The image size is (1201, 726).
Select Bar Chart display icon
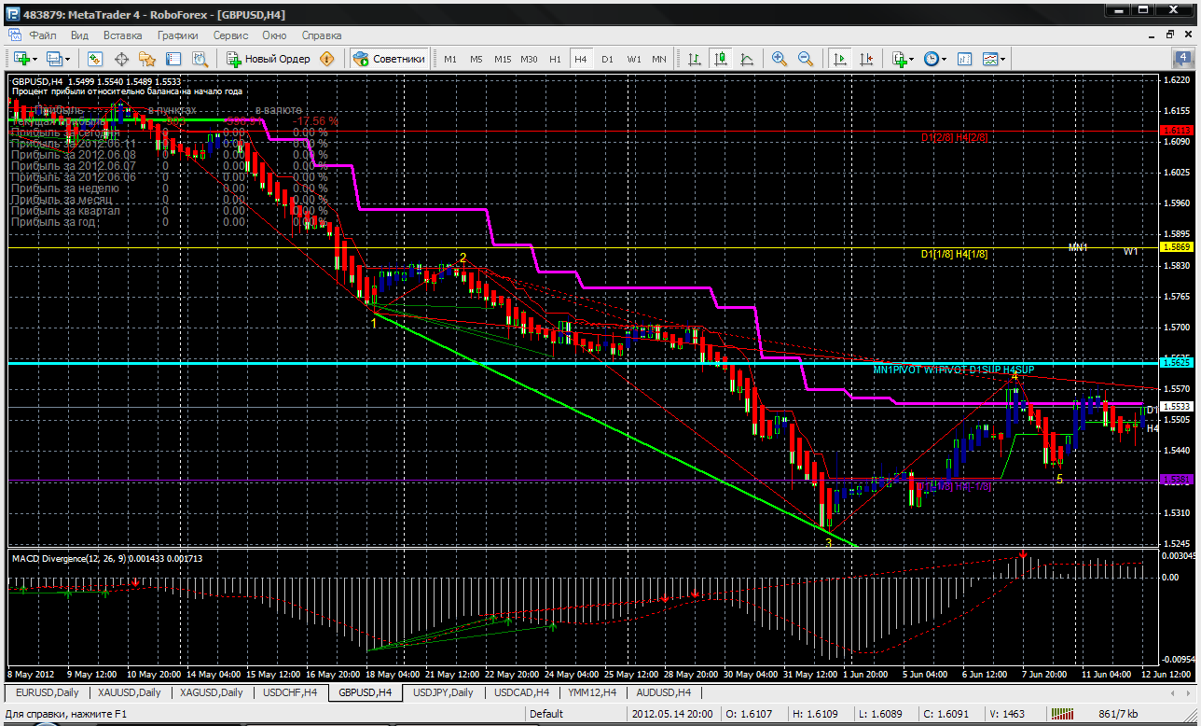pos(695,59)
